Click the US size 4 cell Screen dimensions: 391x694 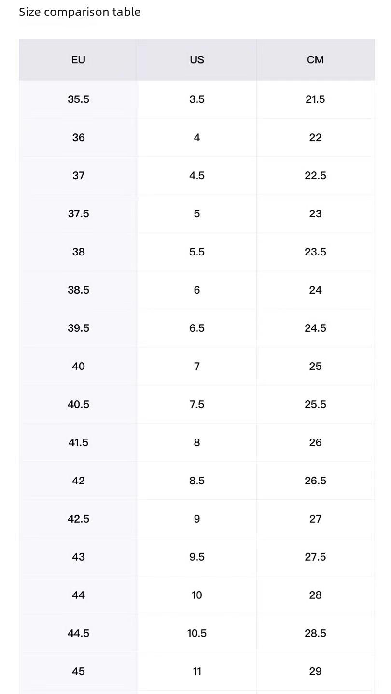click(x=197, y=138)
